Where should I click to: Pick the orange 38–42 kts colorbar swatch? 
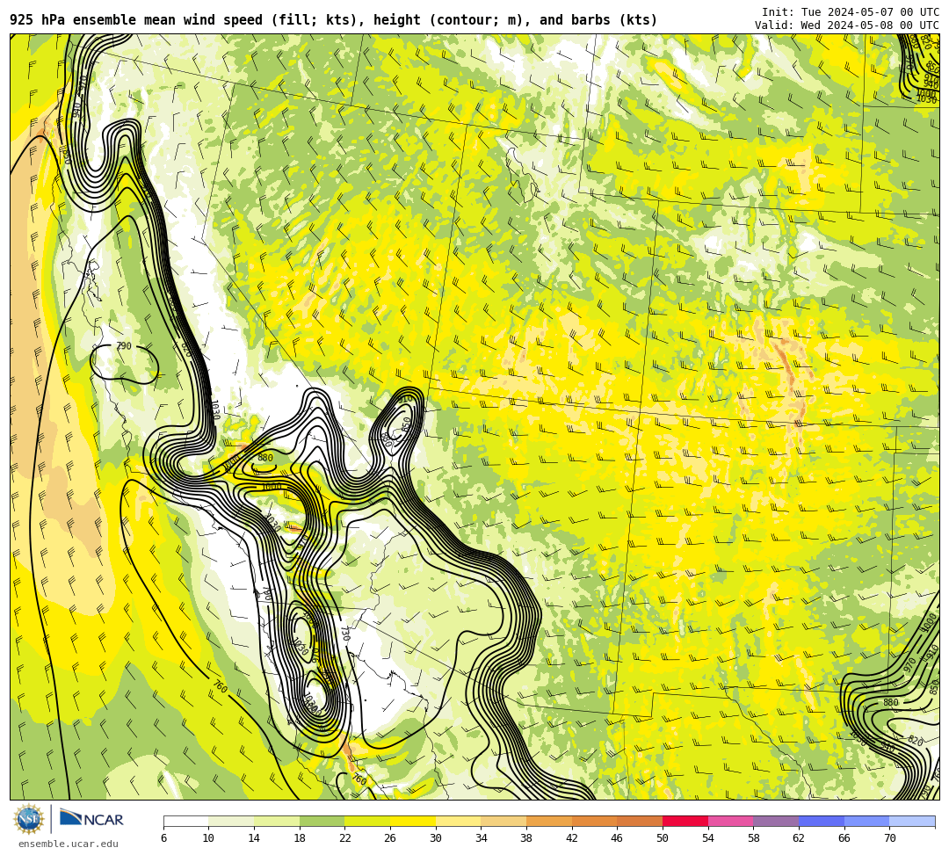click(549, 821)
